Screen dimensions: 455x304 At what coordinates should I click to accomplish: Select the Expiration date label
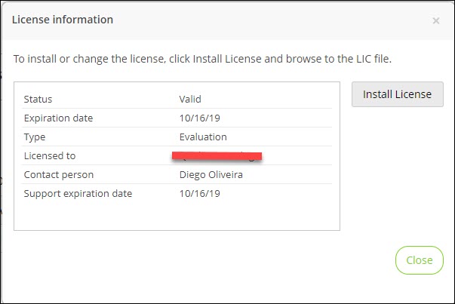pyautogui.click(x=58, y=118)
